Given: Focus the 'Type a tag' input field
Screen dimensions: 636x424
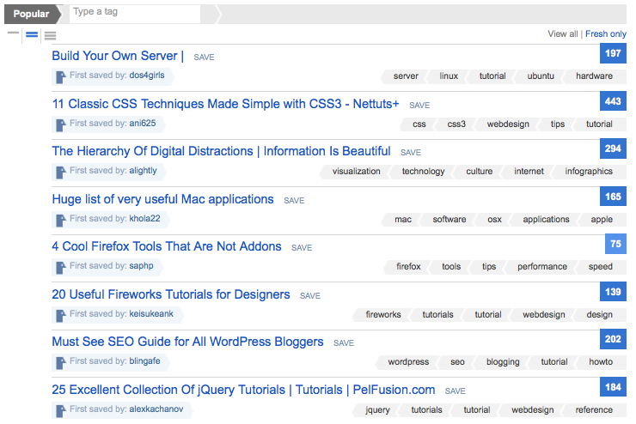Looking at the screenshot, I should tap(135, 14).
